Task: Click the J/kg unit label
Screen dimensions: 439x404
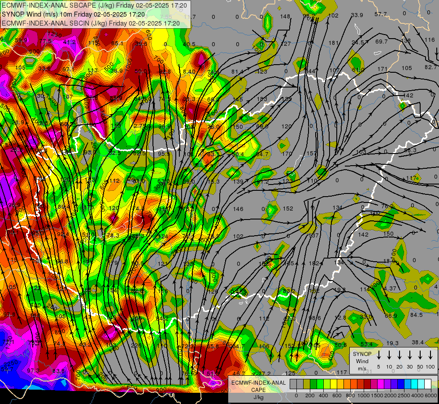Action: pyautogui.click(x=258, y=397)
